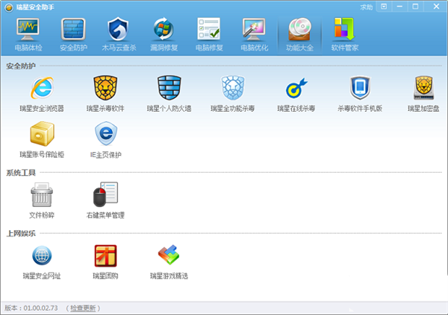The width and height of the screenshot is (448, 315).
Task: Open 瑞星游戏精选 puzzle pieces icon
Action: pyautogui.click(x=169, y=255)
